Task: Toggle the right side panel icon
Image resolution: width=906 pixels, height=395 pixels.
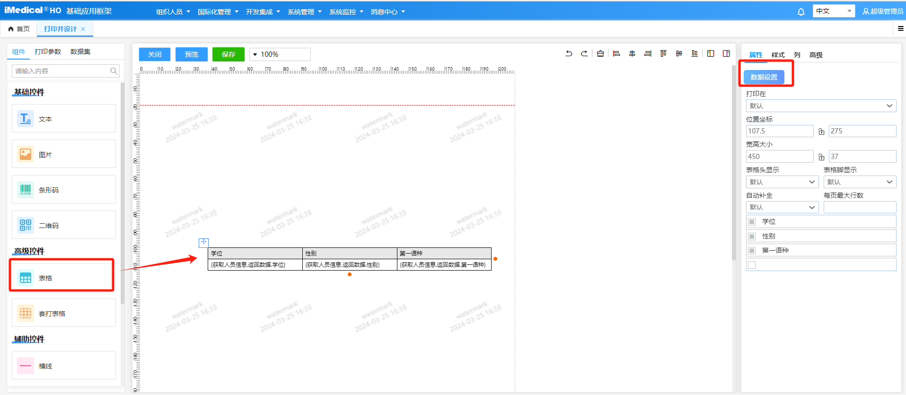Action: coord(726,54)
